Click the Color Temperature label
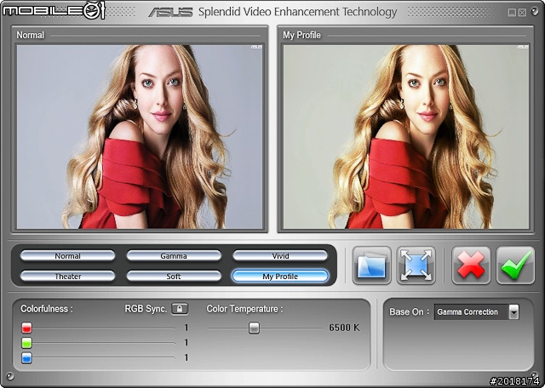 click(244, 309)
